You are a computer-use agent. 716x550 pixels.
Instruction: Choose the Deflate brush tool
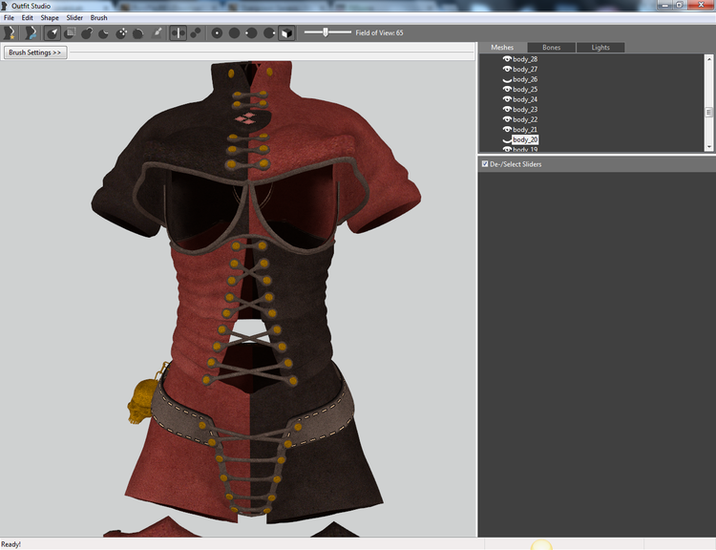point(104,32)
